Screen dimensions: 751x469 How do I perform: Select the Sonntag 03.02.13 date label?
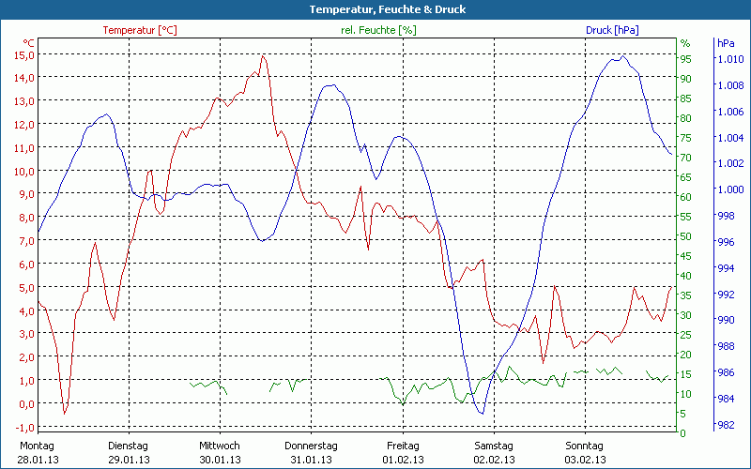pos(584,452)
